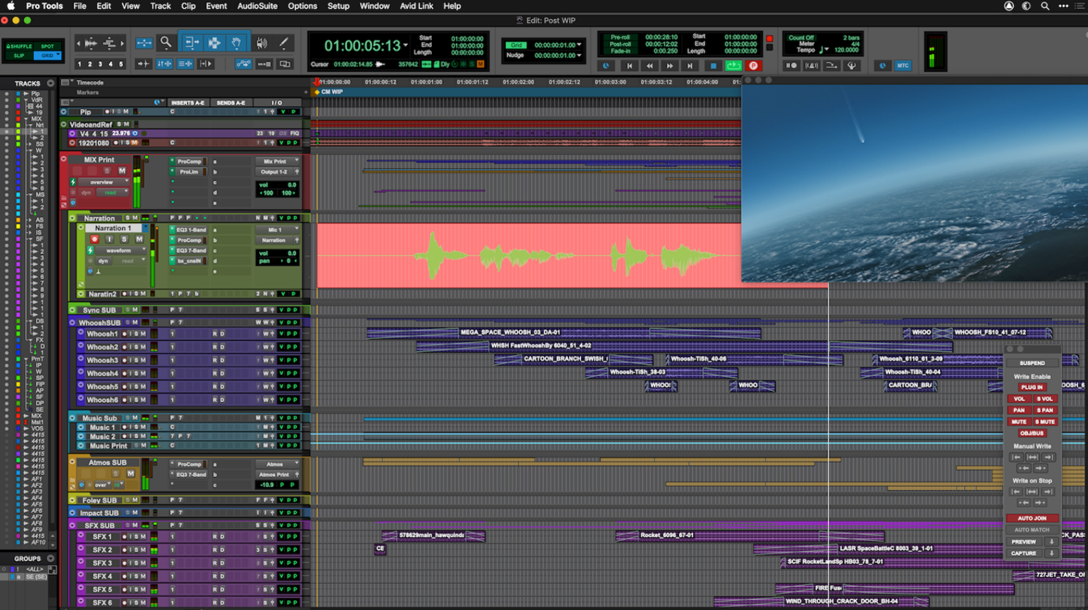Image resolution: width=1088 pixels, height=610 pixels.
Task: Click Return to Zero transport button
Action: pos(629,66)
